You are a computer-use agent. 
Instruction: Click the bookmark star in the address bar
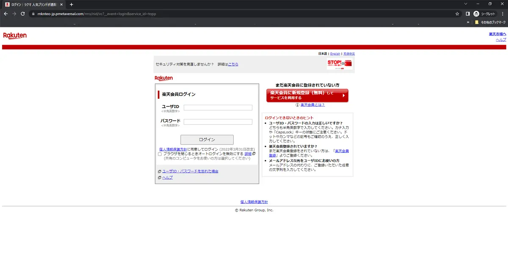coord(457,14)
